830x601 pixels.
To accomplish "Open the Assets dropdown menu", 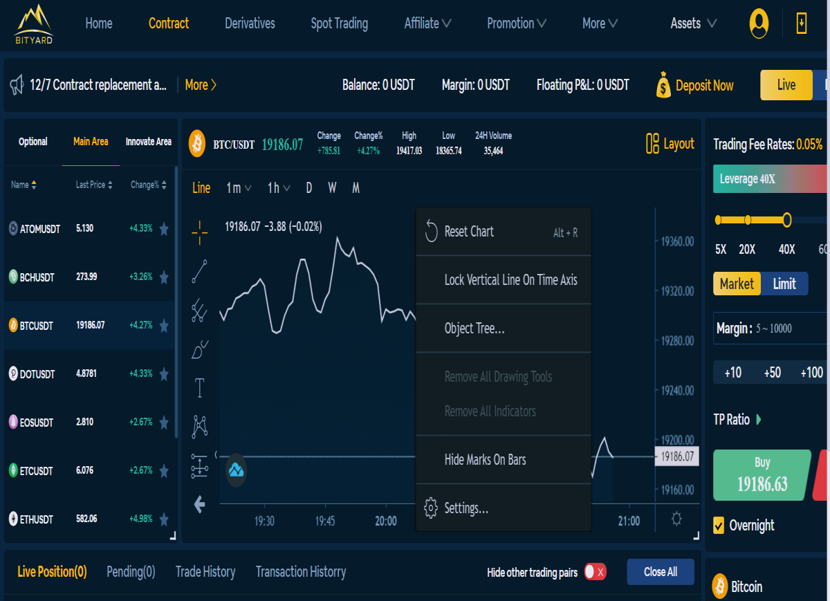I will click(x=693, y=24).
